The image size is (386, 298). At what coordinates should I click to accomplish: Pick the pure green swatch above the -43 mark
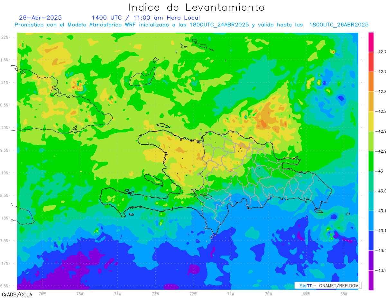tap(371, 161)
